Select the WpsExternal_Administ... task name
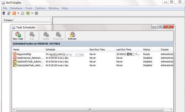The image size is (185, 112). click(30, 58)
